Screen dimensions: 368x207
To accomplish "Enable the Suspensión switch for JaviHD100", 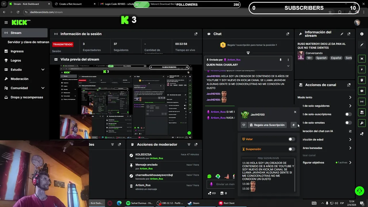I will 292,149.
